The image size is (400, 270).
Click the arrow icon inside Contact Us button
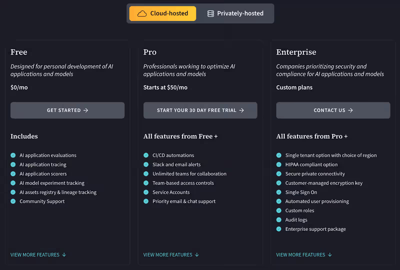(x=350, y=110)
